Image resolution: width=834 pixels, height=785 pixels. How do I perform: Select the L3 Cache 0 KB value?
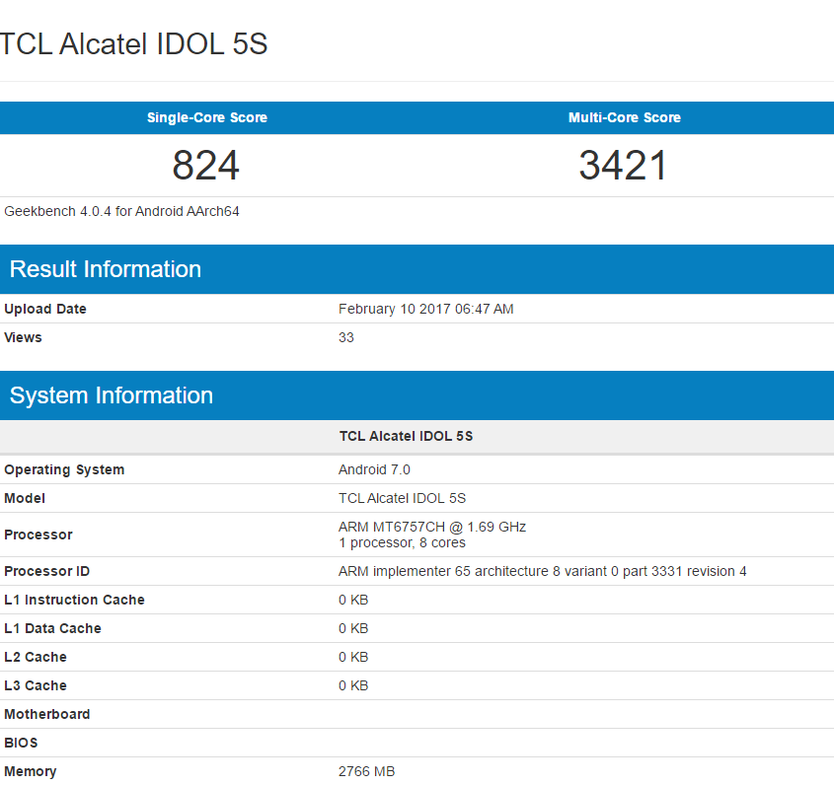click(x=353, y=686)
